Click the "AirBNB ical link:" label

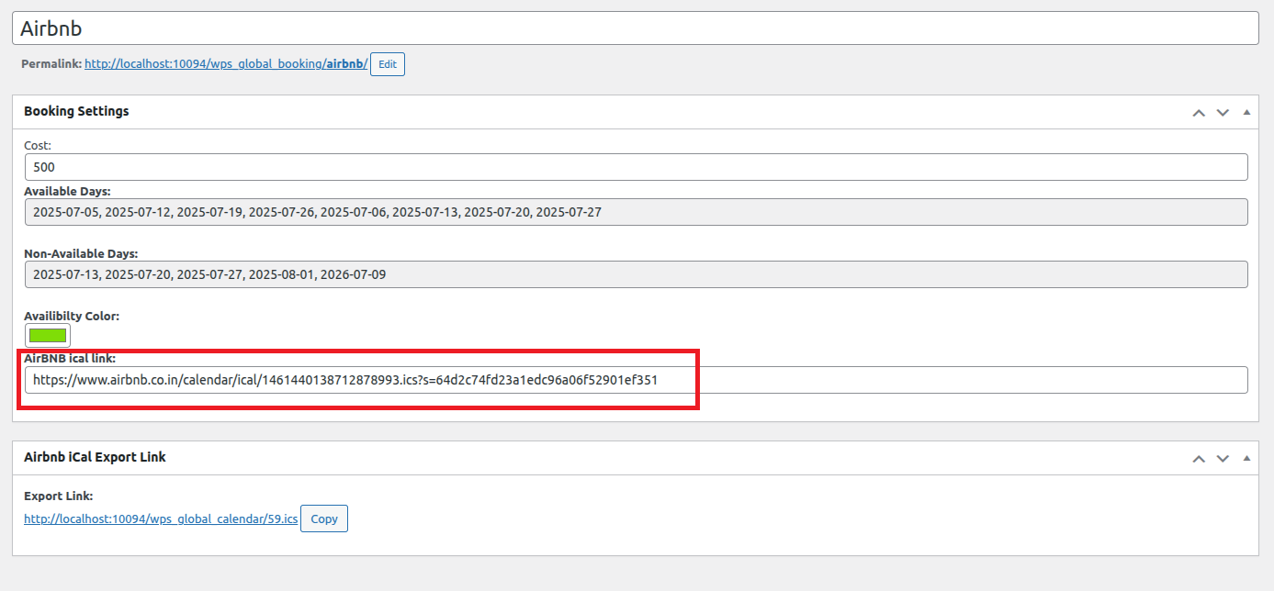pyautogui.click(x=70, y=358)
